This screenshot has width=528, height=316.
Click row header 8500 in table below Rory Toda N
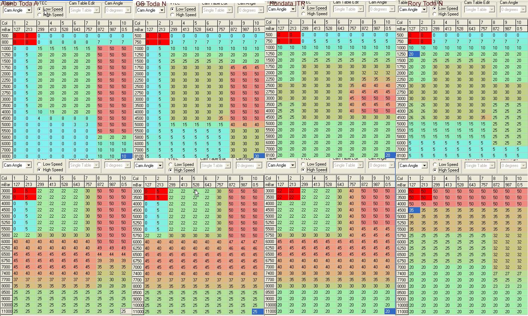402,293
